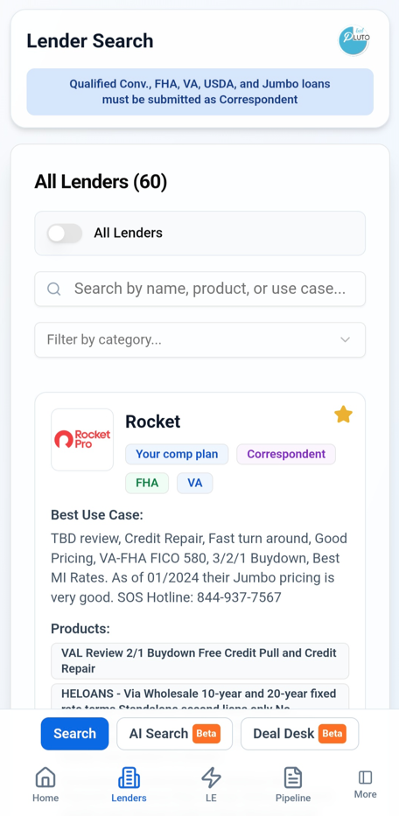Screen dimensions: 399x816
Task: Open the Pipeline document icon
Action: coord(293,778)
